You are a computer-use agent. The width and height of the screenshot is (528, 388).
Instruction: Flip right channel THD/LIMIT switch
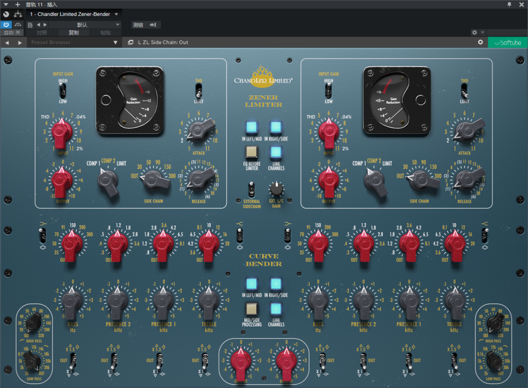[x=465, y=91]
